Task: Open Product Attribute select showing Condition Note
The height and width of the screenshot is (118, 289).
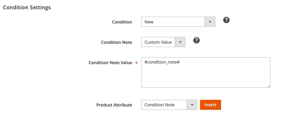Action: 164,105
